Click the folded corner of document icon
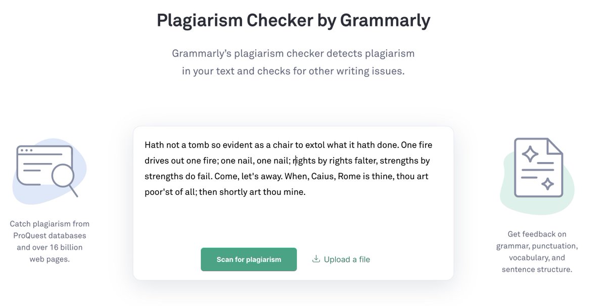This screenshot has width=606, height=306. tap(555, 145)
